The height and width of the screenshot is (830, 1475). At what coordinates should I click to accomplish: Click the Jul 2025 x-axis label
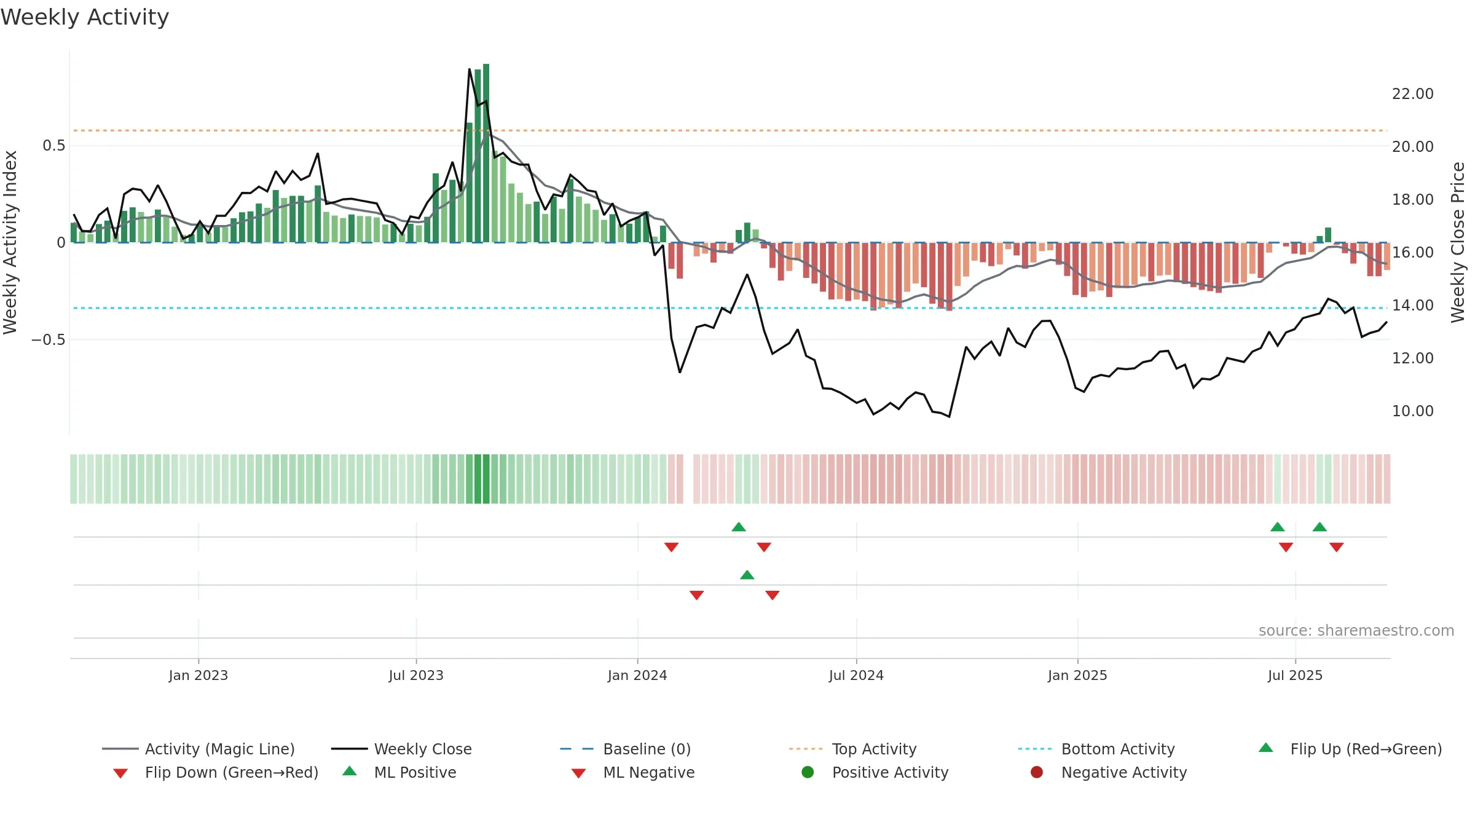(1295, 676)
